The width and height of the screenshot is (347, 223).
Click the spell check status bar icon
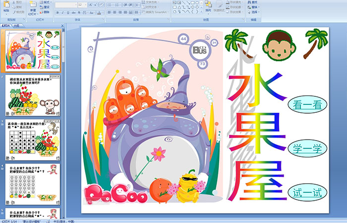pyautogui.click(x=48, y=221)
